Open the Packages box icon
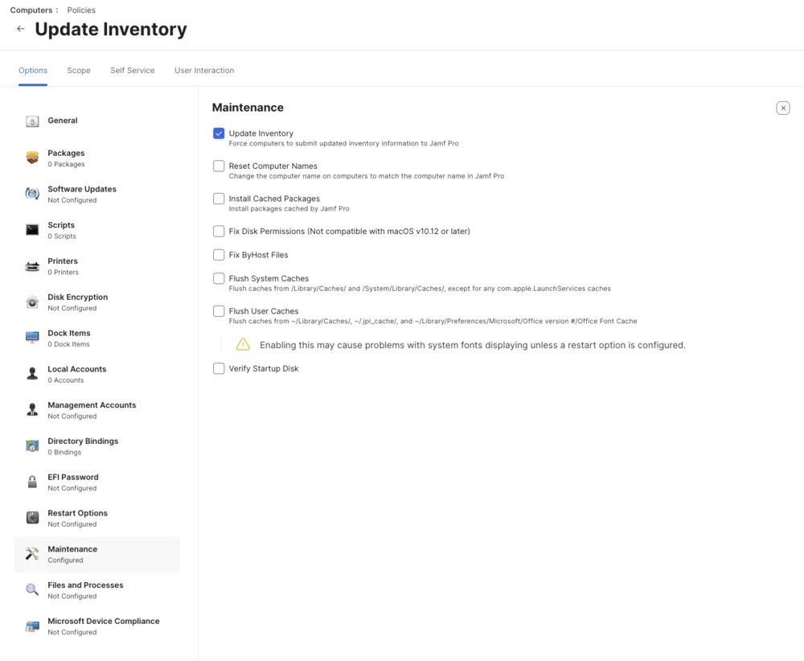Image resolution: width=804 pixels, height=661 pixels. click(x=32, y=158)
